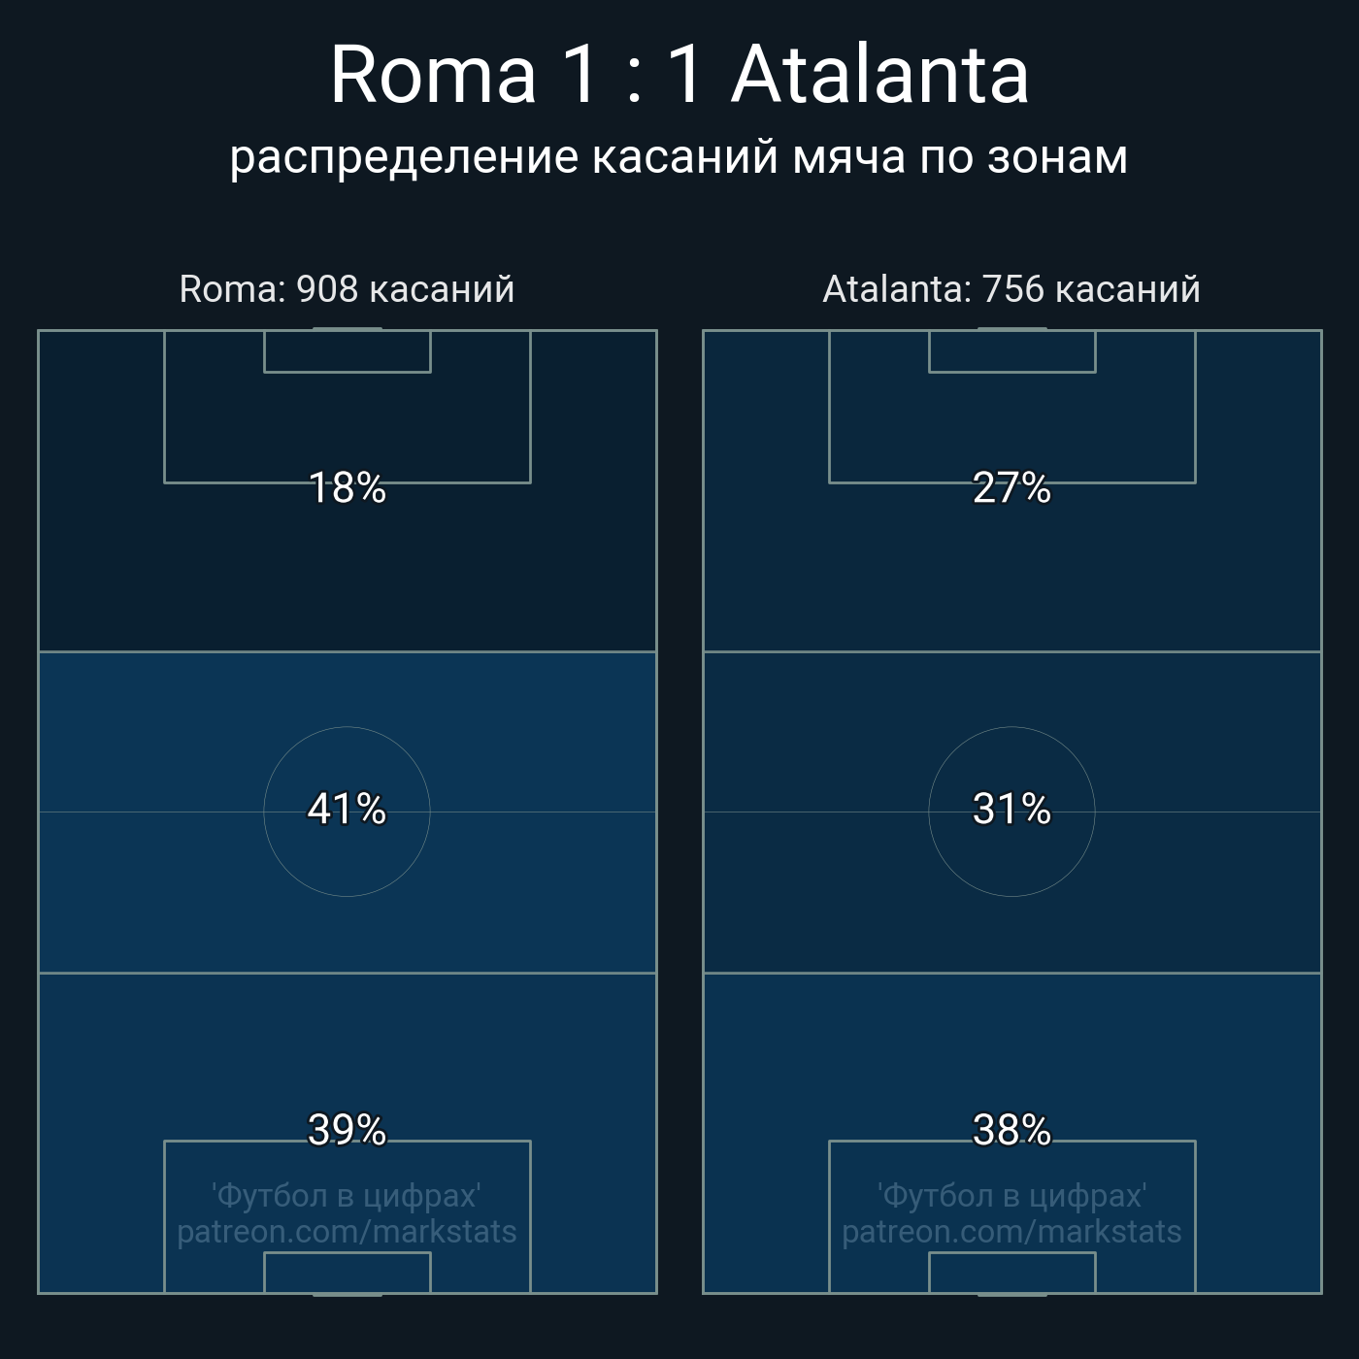Image resolution: width=1359 pixels, height=1359 pixels.
Task: Click the top-right corner of Atalanta's pitch
Action: (x=1320, y=332)
